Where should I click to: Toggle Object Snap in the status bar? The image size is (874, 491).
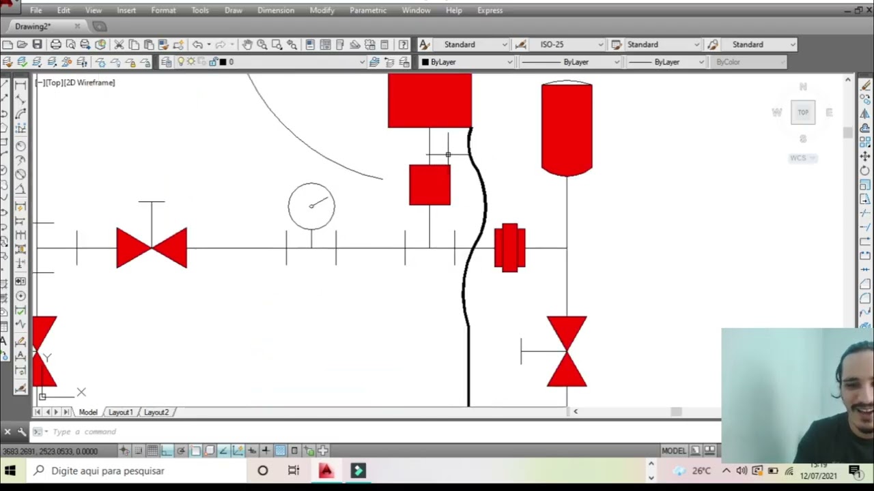(x=195, y=451)
